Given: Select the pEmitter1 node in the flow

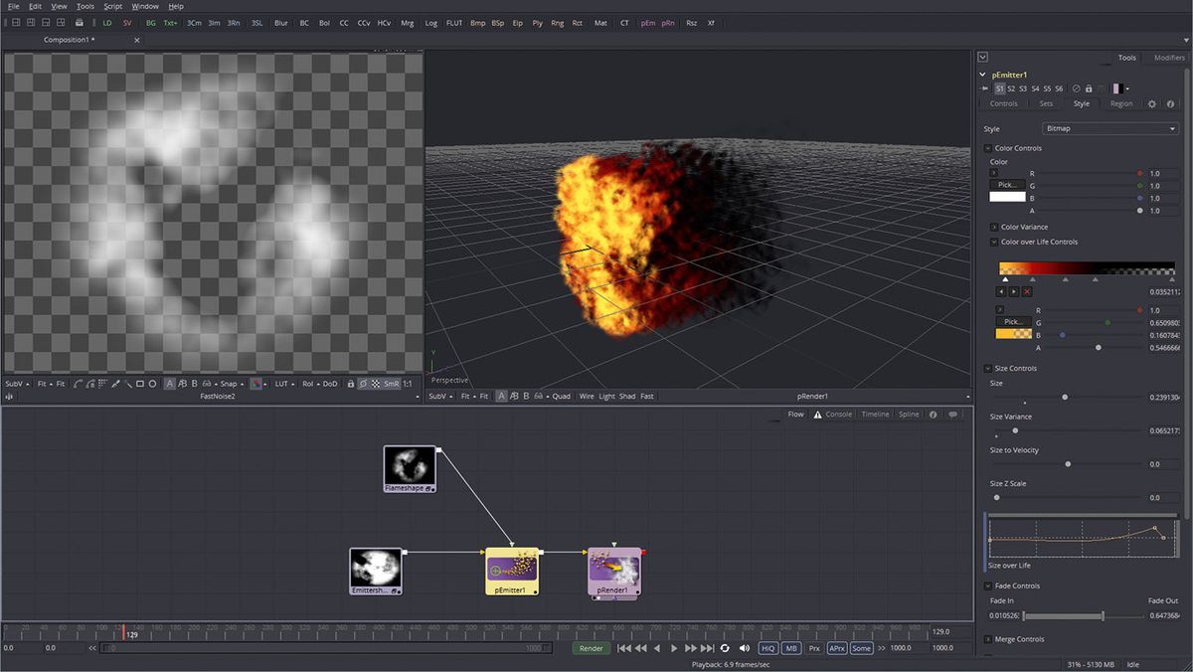Looking at the screenshot, I should coord(511,572).
